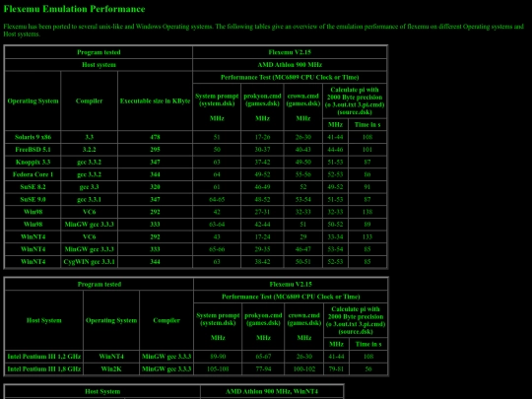
Task: Click the 44-46 MHz value
Action: coord(335,150)
